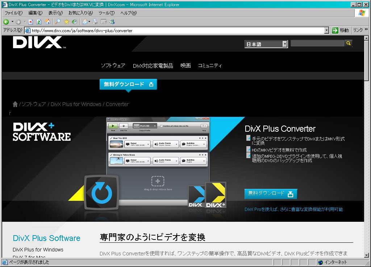This screenshot has height=267, width=371.
Task: Click the page icon in address bar
Action: point(28,30)
